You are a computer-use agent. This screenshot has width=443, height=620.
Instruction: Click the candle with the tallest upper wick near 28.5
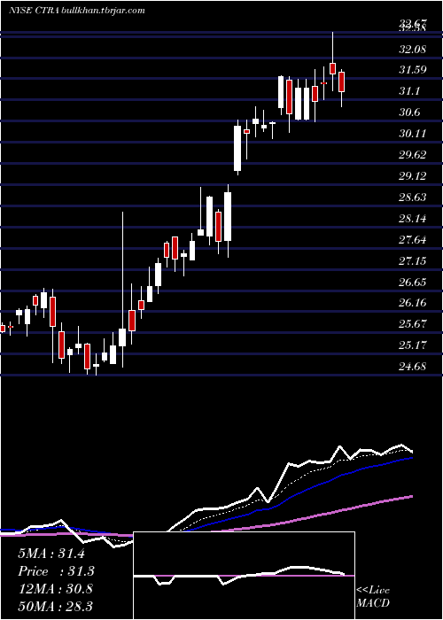[x=122, y=337]
